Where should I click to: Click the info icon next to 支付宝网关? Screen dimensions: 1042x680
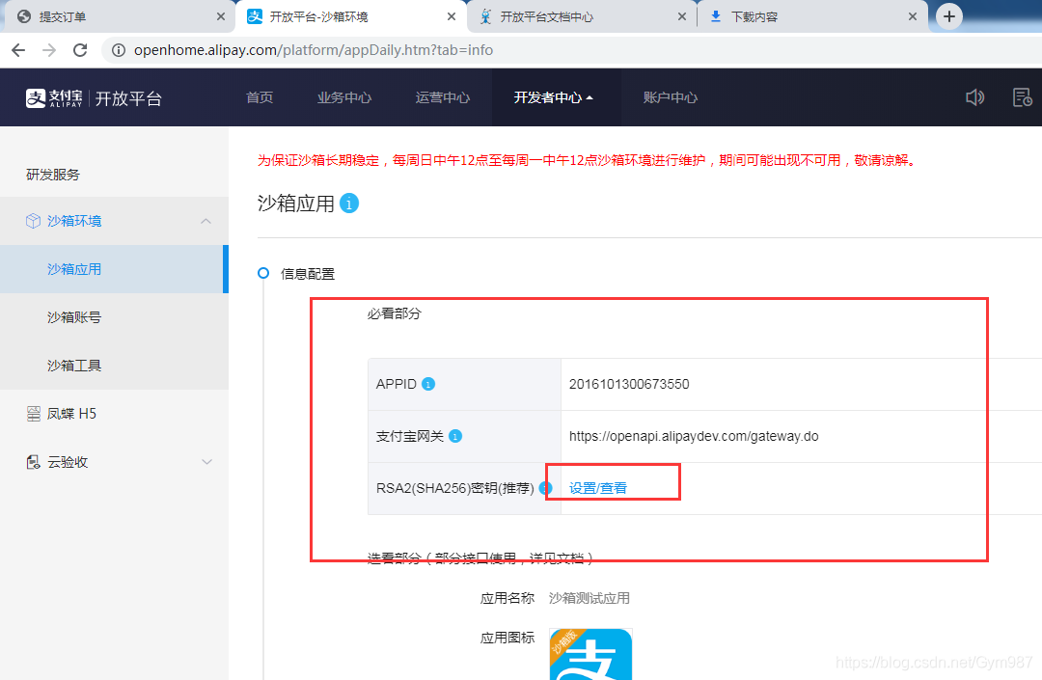click(x=455, y=436)
